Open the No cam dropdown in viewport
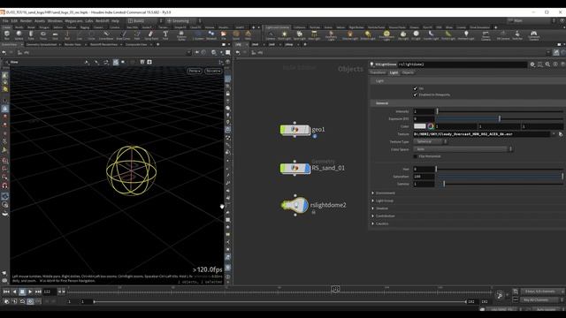 click(213, 71)
